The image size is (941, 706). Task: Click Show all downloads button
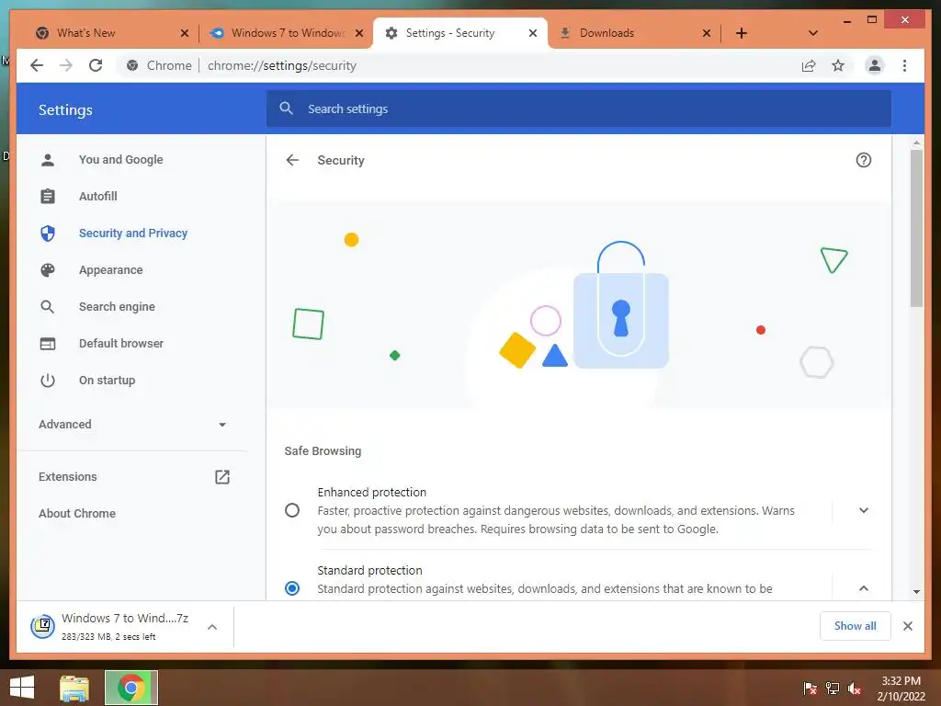pos(855,626)
